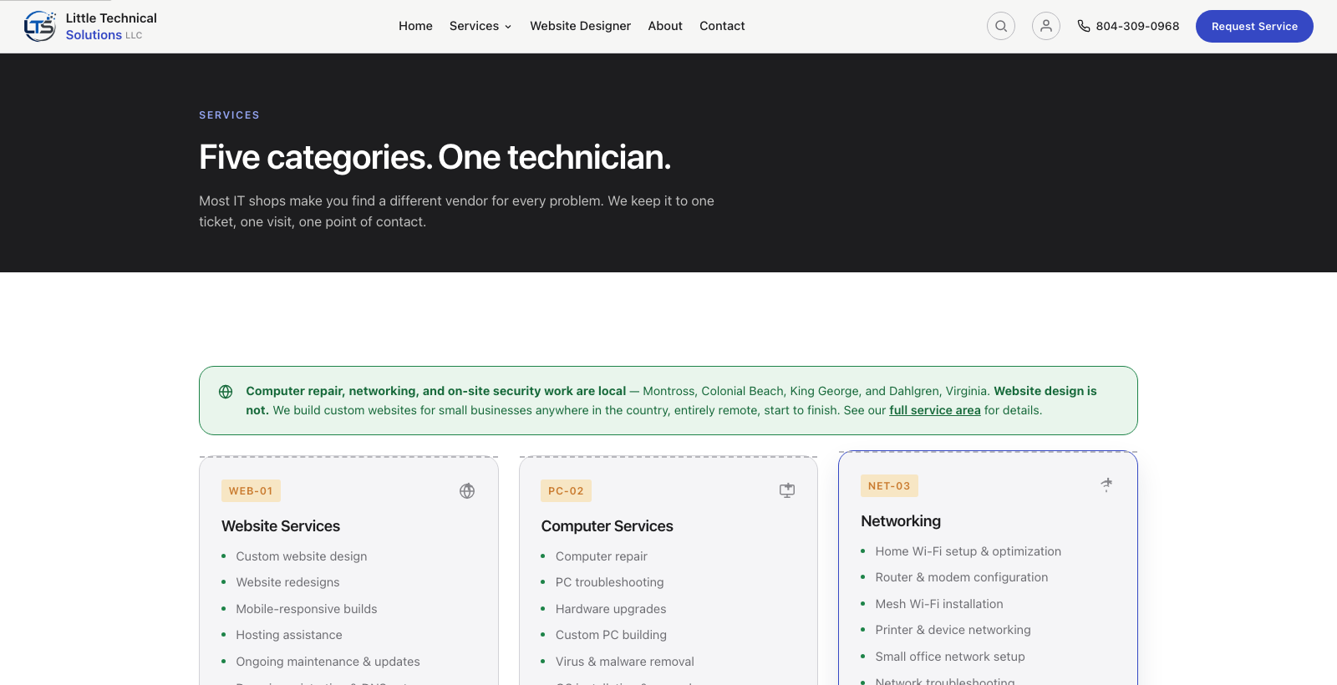Click globe icon on Website Services card
This screenshot has height=685, width=1337.
(x=467, y=491)
